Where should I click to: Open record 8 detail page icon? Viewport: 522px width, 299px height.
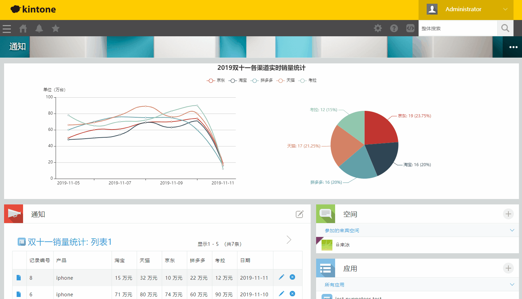point(19,278)
